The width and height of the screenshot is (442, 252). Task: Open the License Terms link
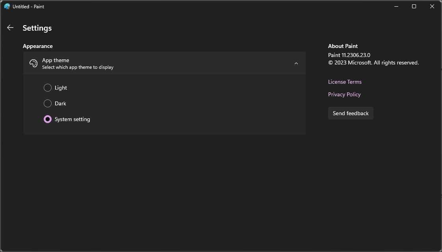coord(345,82)
